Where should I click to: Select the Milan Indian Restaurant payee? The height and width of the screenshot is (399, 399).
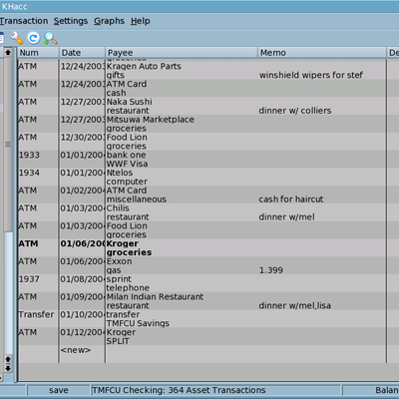pos(155,297)
